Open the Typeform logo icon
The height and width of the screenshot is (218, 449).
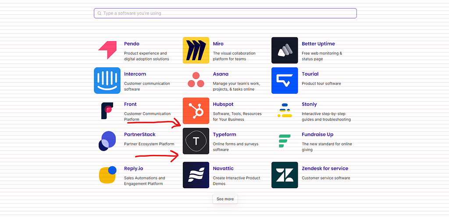pyautogui.click(x=196, y=141)
